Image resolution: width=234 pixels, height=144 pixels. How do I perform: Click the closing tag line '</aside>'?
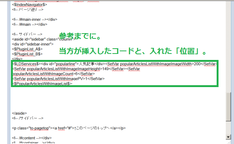pyautogui.click(x=19, y=113)
